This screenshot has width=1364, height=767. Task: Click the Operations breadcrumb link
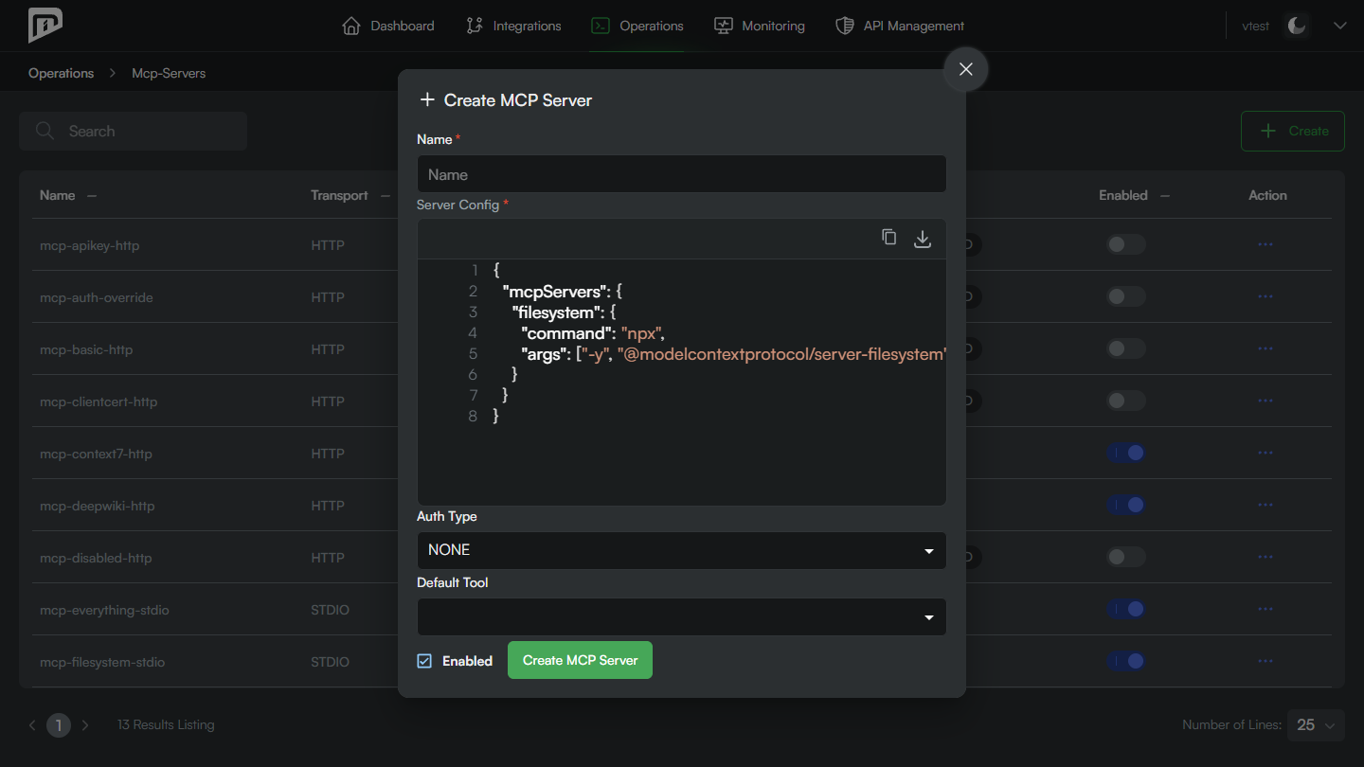click(61, 73)
